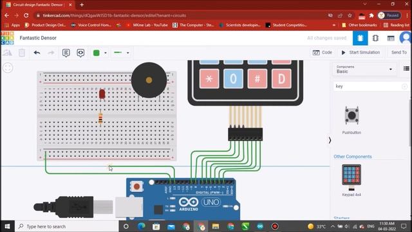Open the Components Basic dropdown
412x232 pixels.
pyautogui.click(x=364, y=69)
